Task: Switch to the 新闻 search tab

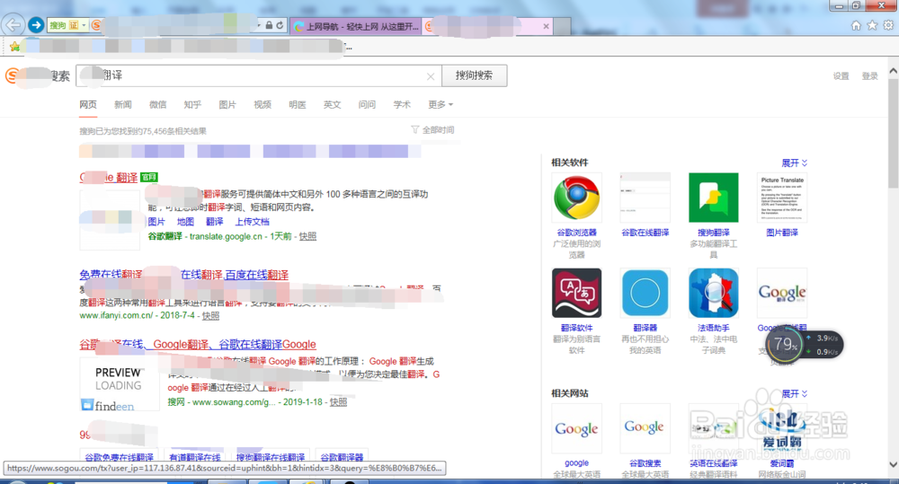Action: click(122, 104)
